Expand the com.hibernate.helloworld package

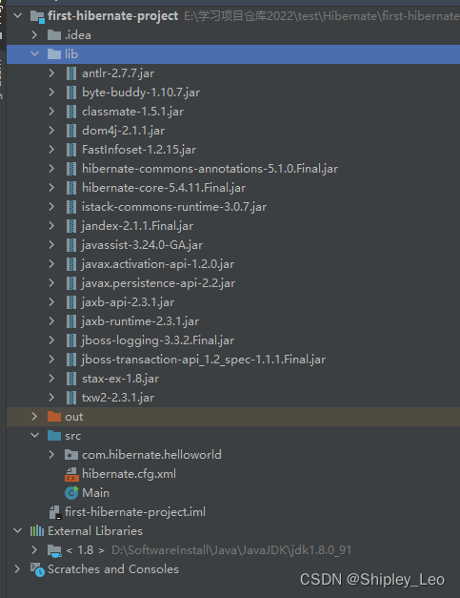(51, 455)
